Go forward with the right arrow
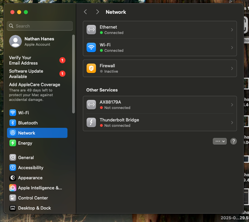 (x=97, y=12)
